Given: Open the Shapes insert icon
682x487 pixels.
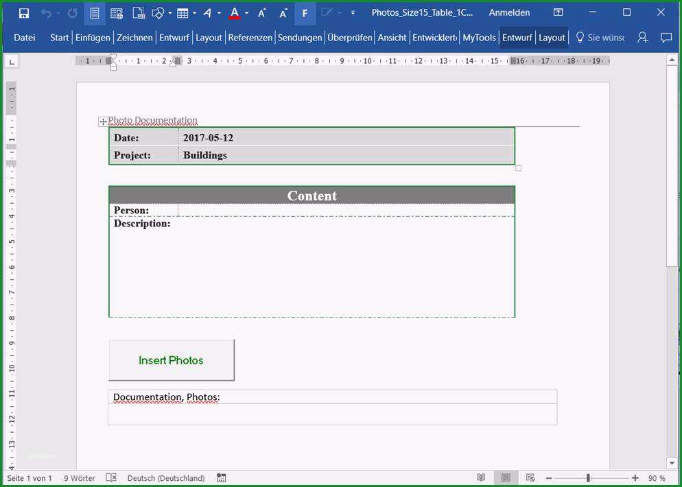Looking at the screenshot, I should [157, 13].
